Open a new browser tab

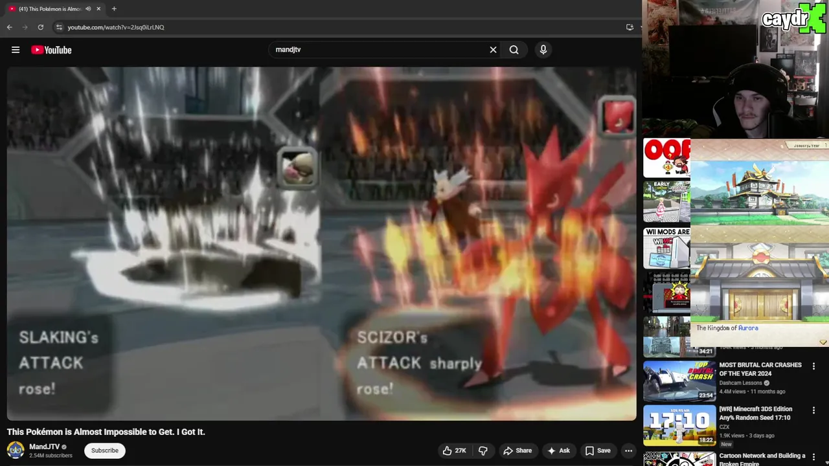(114, 8)
